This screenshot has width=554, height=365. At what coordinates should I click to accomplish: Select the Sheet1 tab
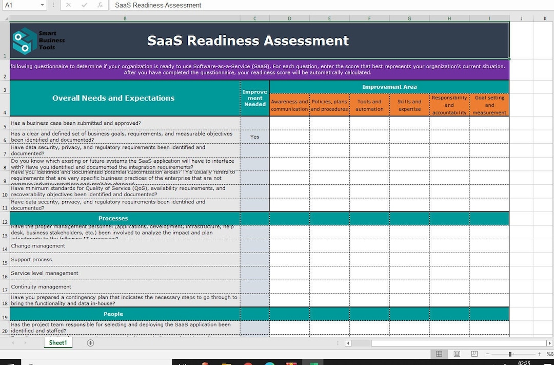pos(57,342)
